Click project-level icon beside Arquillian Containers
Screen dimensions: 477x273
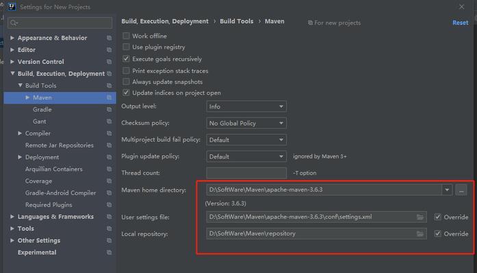(x=109, y=169)
